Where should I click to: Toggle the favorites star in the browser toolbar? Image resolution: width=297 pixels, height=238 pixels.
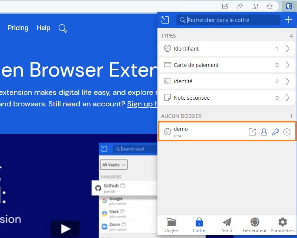click(270, 6)
